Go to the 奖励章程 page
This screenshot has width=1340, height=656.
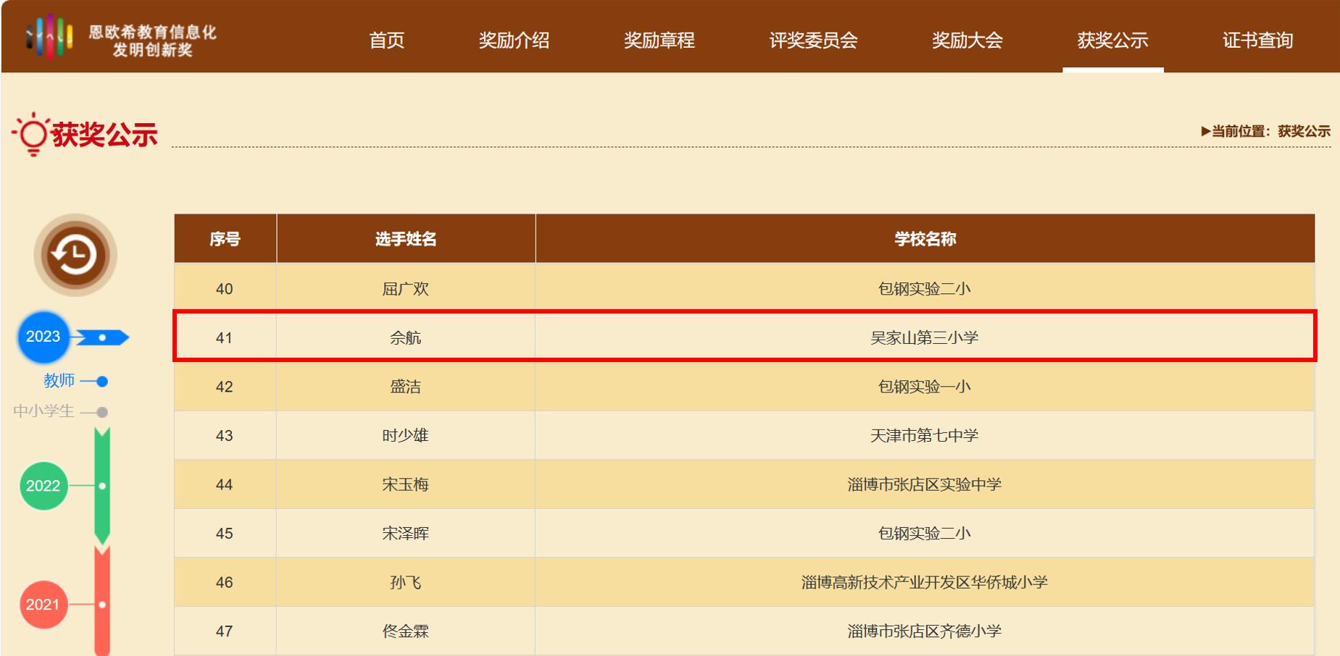tap(659, 40)
